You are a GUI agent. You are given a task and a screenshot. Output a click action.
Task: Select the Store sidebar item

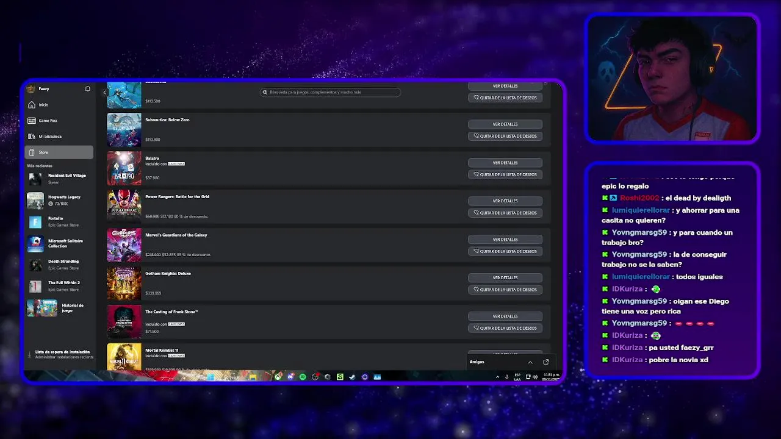(59, 152)
